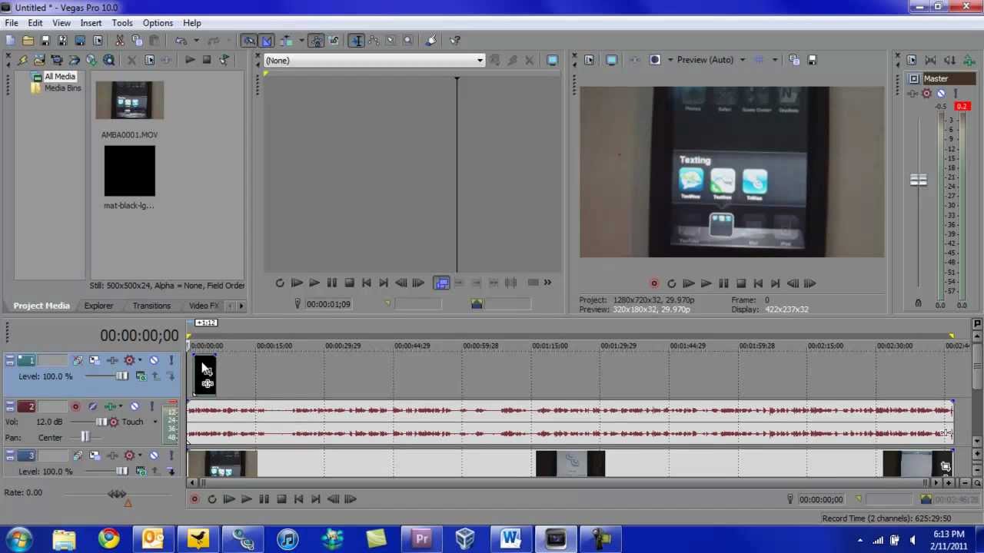Toggle Loop Playback in timeline transport
The height and width of the screenshot is (553, 984).
pyautogui.click(x=212, y=499)
